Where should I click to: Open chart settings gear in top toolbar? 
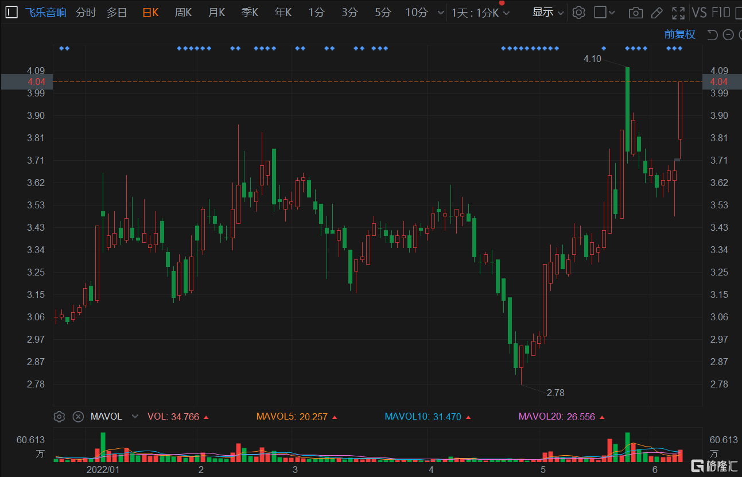[x=578, y=13]
